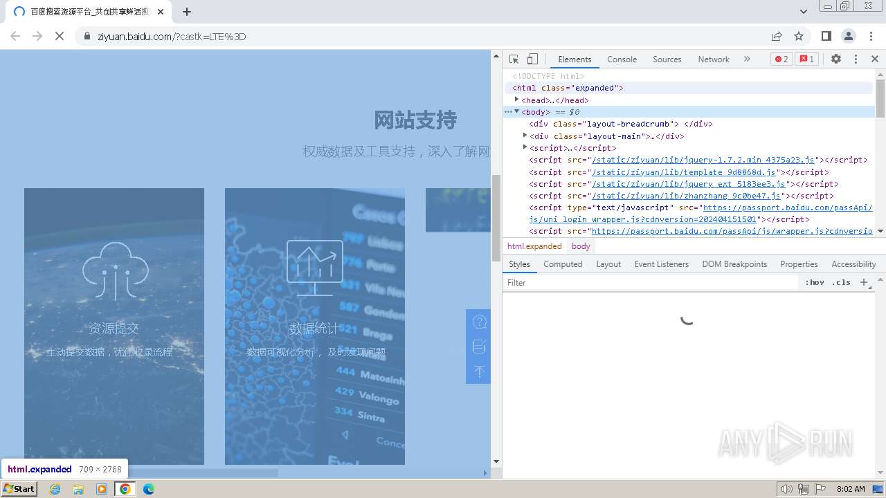Open the red errors counter badge

[x=781, y=59]
